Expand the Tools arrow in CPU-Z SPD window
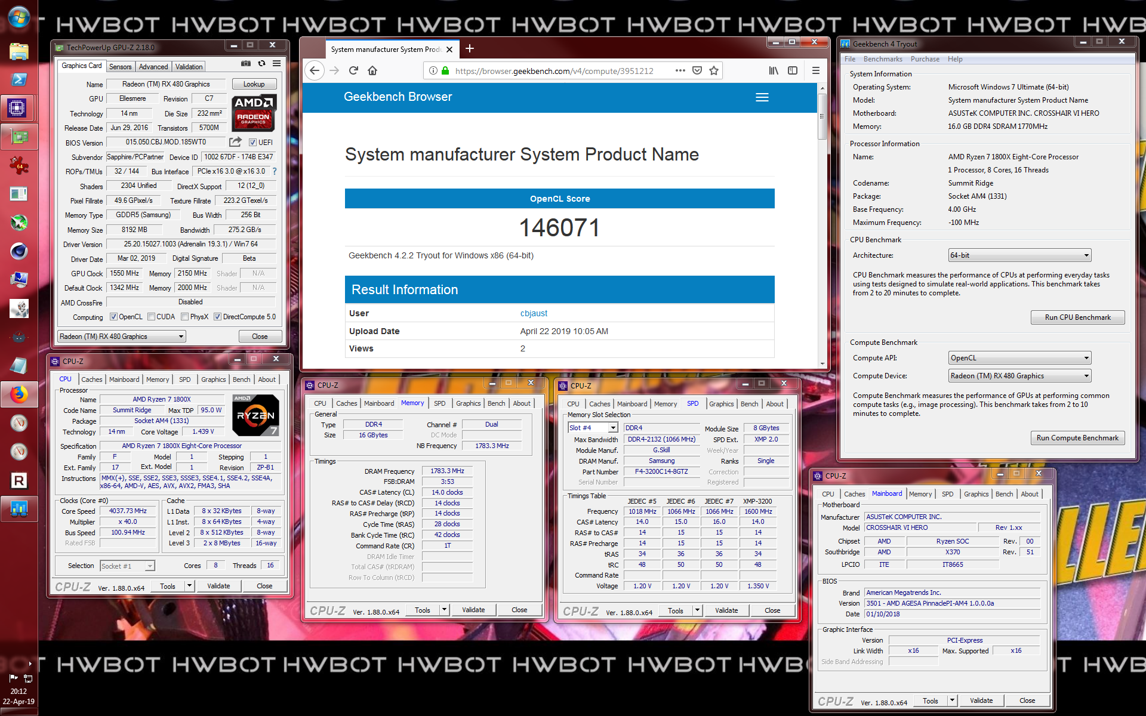Image resolution: width=1146 pixels, height=716 pixels. click(698, 610)
